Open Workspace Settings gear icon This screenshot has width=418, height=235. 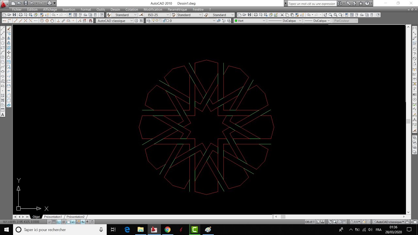[x=136, y=21]
